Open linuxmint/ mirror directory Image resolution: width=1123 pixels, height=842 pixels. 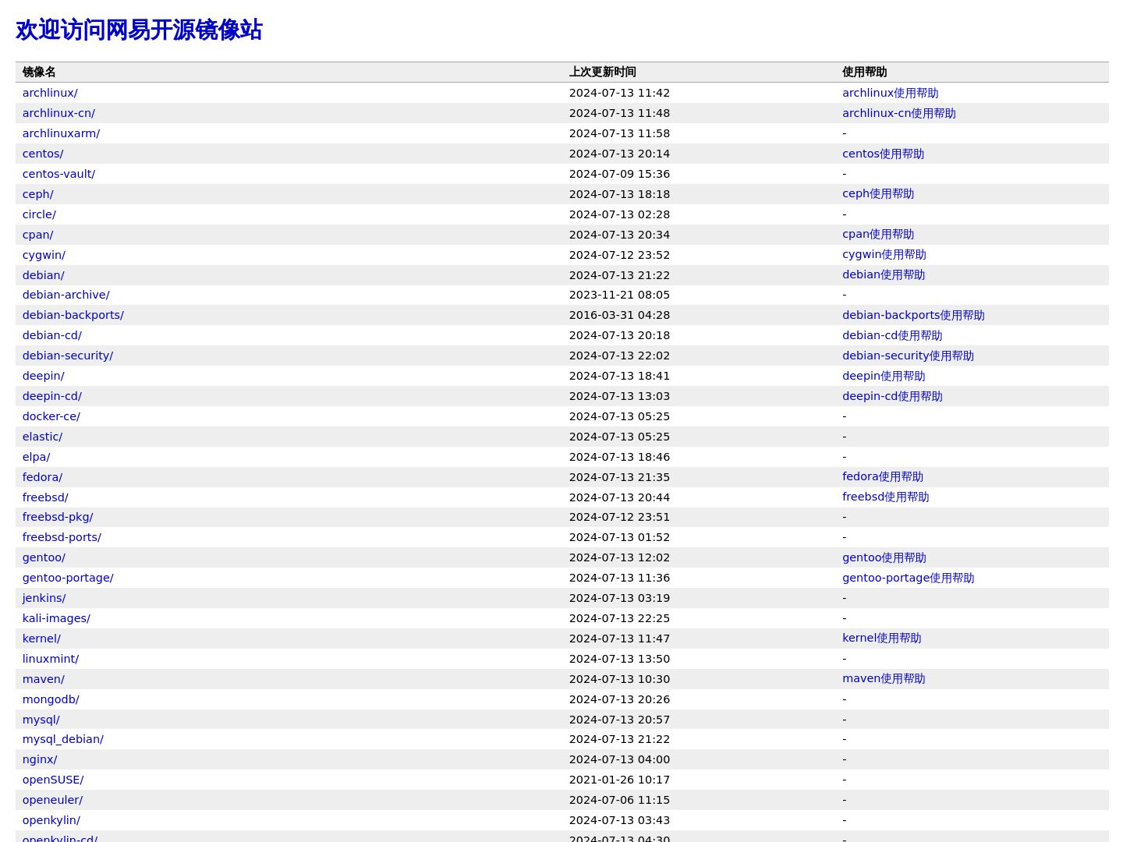pyautogui.click(x=51, y=659)
